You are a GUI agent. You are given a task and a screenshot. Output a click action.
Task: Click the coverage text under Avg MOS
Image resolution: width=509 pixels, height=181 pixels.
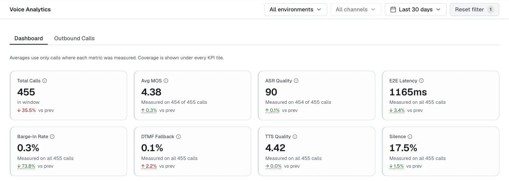click(x=174, y=102)
